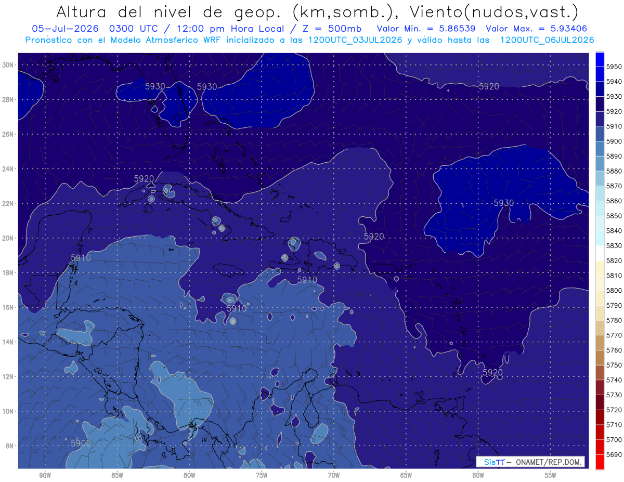Click the colorbar label '5880'
Image resolution: width=624 pixels, height=482 pixels.
pos(614,171)
